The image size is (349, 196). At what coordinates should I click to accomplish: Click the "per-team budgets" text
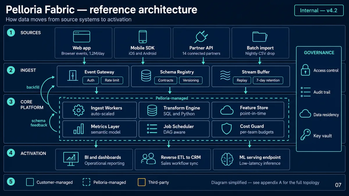tap(257, 132)
